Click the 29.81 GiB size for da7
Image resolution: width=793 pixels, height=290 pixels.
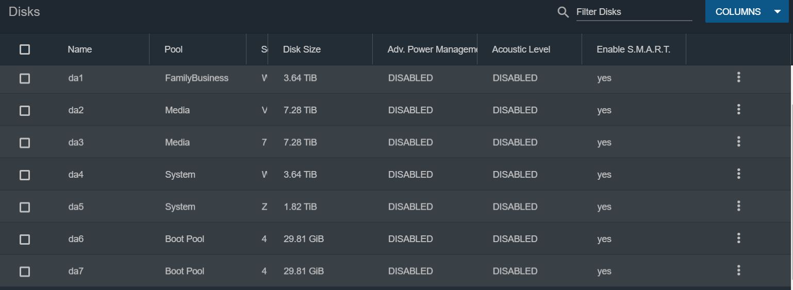(x=304, y=271)
